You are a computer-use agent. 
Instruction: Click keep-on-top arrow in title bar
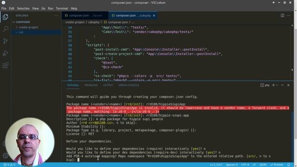click(273, 3)
